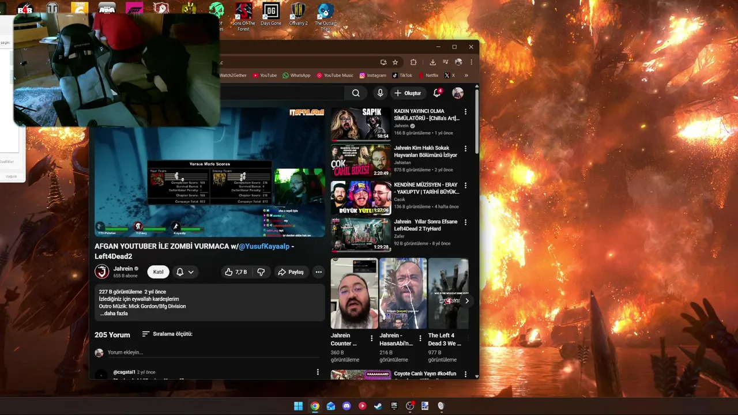Bookmark this page with star icon

pos(395,62)
